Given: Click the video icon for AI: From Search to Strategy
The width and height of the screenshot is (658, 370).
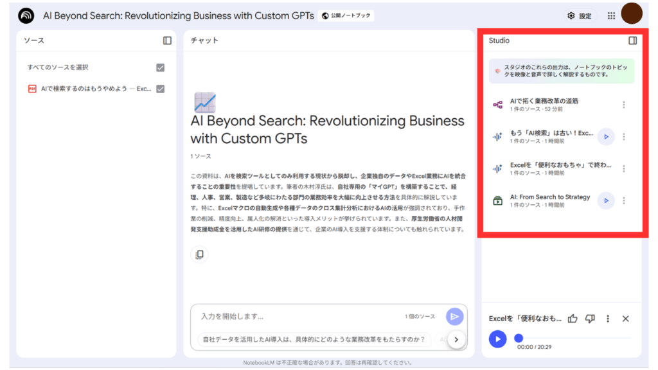Looking at the screenshot, I should [x=498, y=200].
